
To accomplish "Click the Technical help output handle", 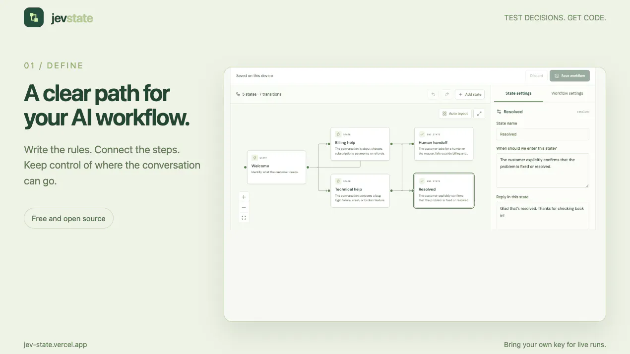I will (391, 191).
